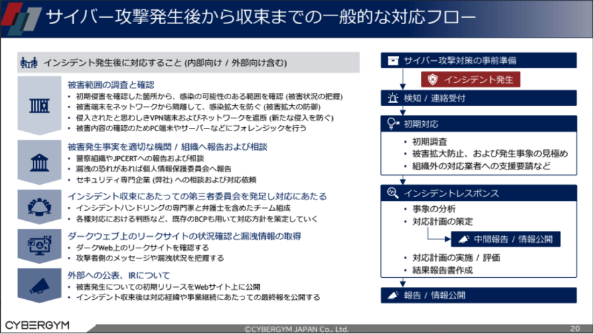Select the 中間報告 / 情報公開 box
The height and width of the screenshot is (334, 594).
[x=506, y=240]
